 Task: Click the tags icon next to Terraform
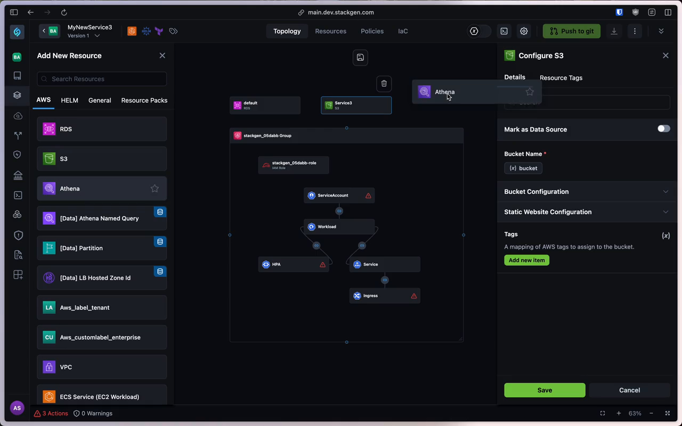173,31
